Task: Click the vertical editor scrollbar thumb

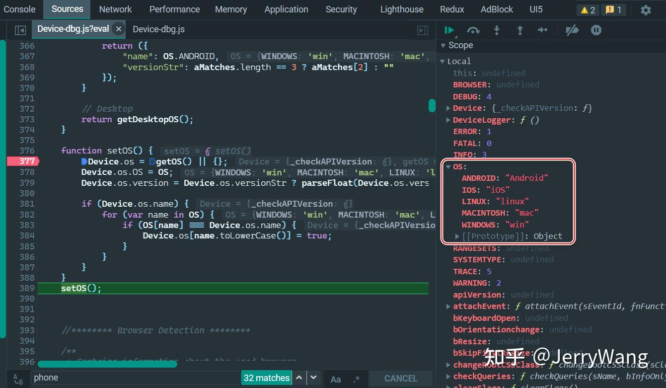Action: 432,105
